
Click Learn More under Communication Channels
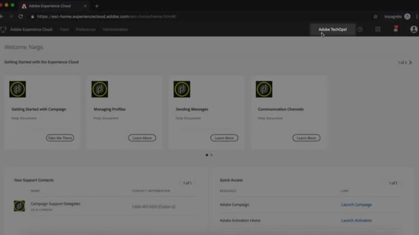(306, 138)
